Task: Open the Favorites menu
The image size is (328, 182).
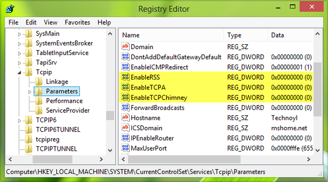Action: pyautogui.click(x=77, y=23)
